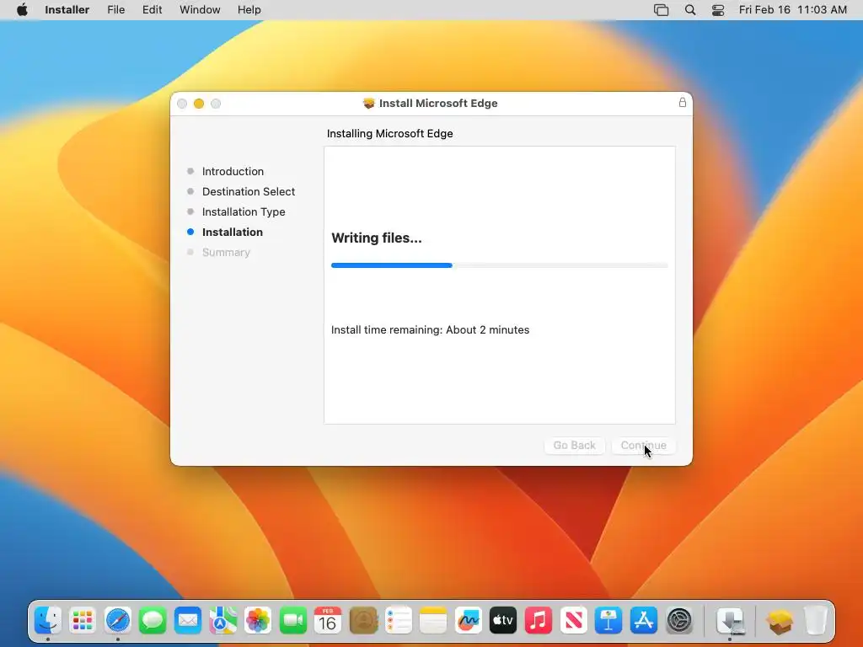Open the File menu
The width and height of the screenshot is (863, 647).
[115, 10]
